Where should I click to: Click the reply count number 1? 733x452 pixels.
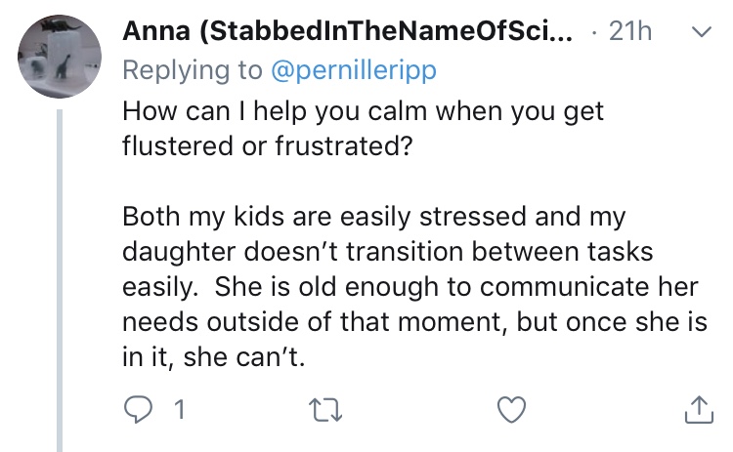(178, 411)
